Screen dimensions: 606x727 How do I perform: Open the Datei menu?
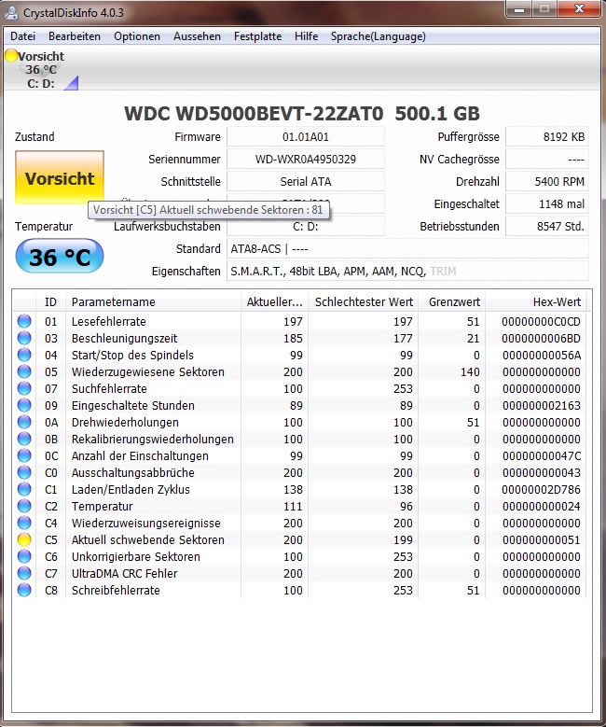click(x=22, y=36)
